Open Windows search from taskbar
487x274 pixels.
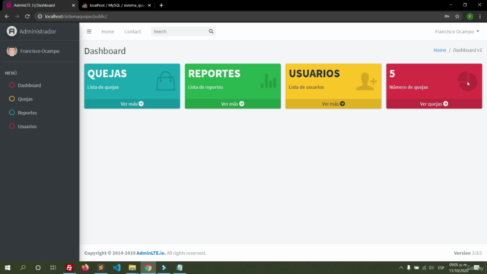pos(23,267)
